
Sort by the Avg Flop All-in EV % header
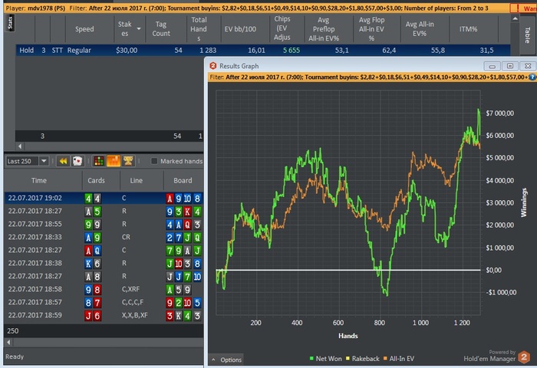pyautogui.click(x=371, y=29)
